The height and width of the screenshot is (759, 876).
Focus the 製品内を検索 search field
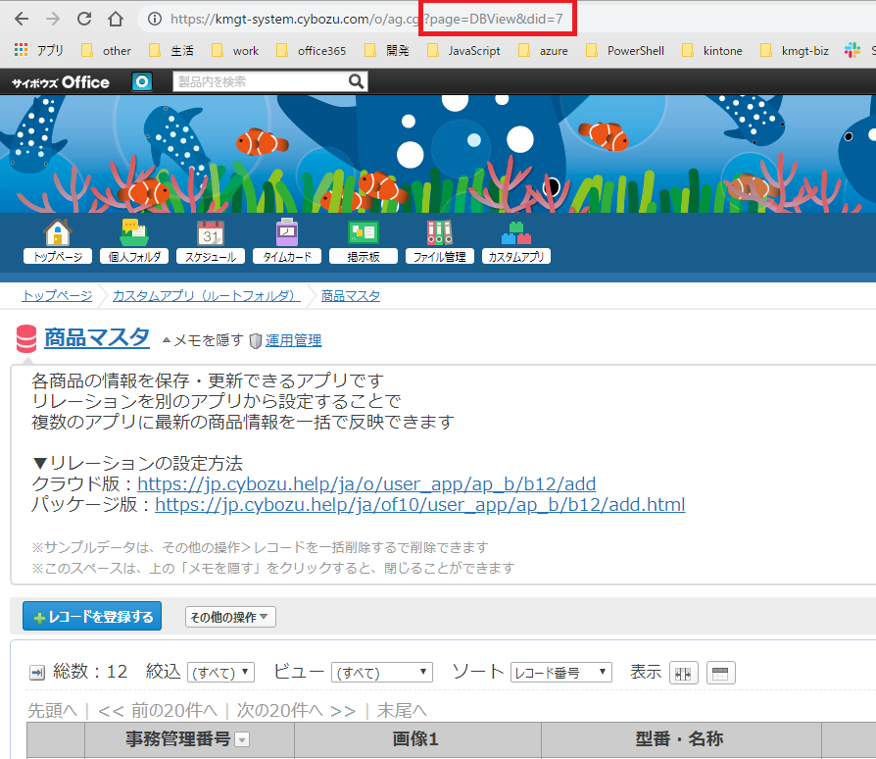pos(261,82)
